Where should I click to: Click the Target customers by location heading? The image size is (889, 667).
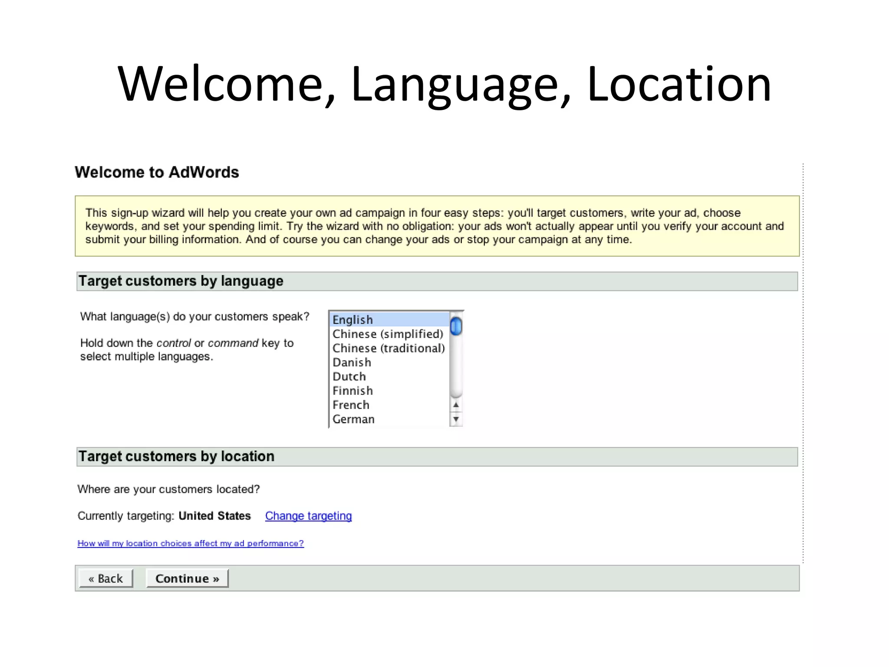176,456
